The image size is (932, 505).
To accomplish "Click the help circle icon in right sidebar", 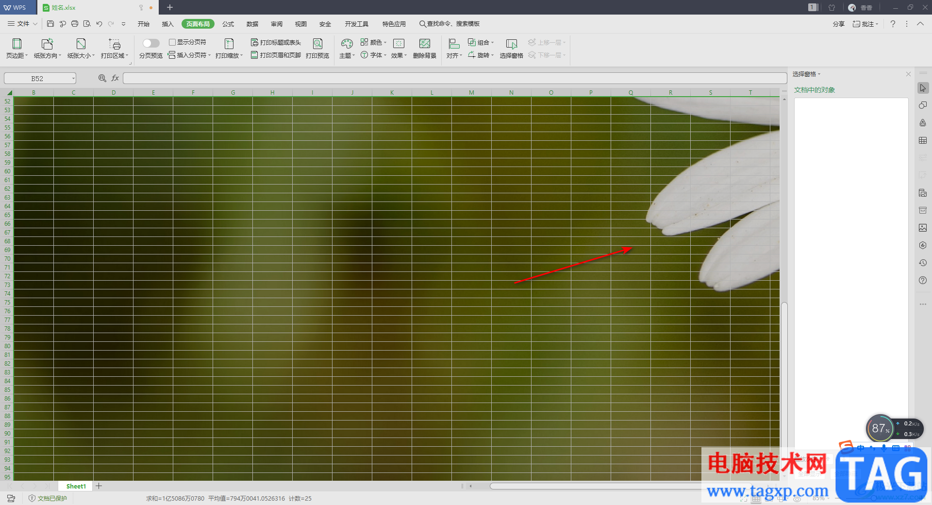I will pyautogui.click(x=923, y=280).
